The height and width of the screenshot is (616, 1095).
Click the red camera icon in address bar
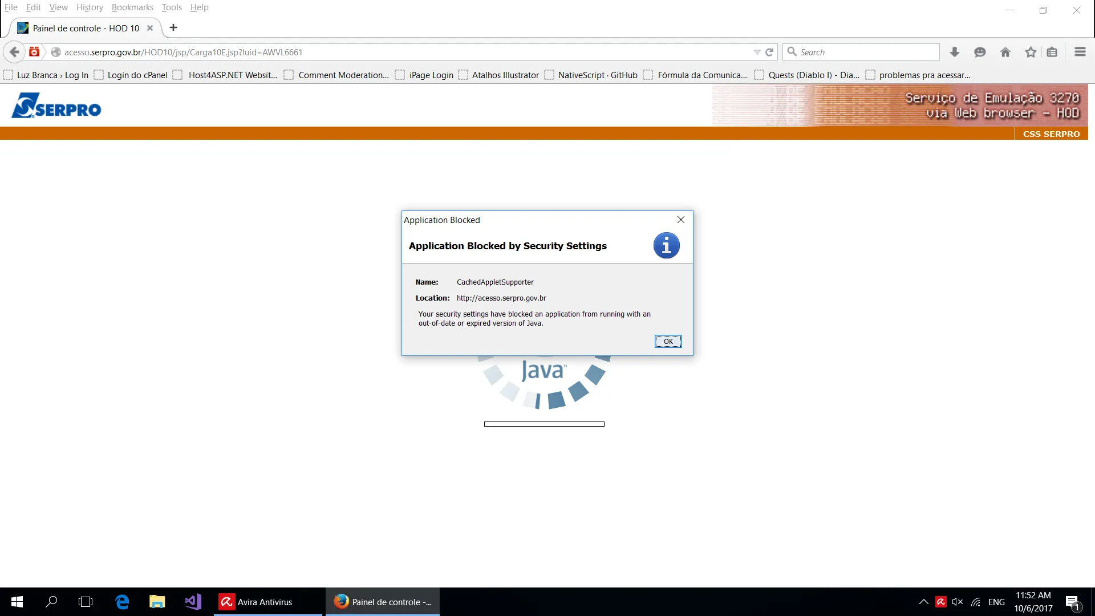click(x=34, y=52)
